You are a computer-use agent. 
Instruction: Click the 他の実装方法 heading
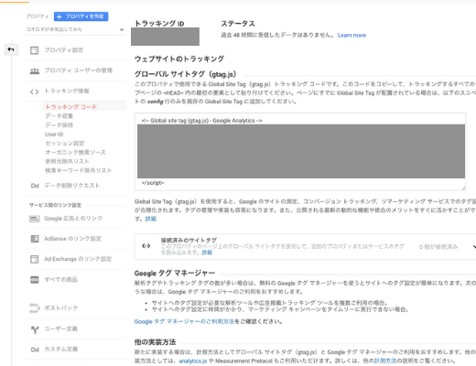pos(155,342)
